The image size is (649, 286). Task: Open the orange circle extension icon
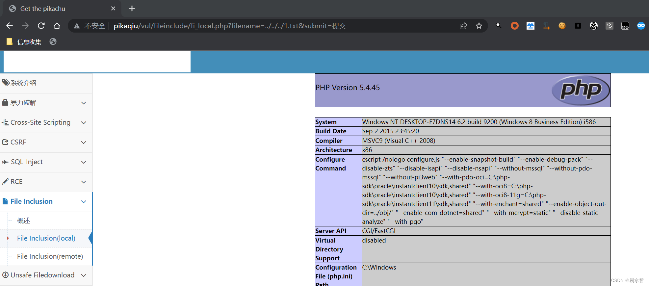tap(515, 26)
